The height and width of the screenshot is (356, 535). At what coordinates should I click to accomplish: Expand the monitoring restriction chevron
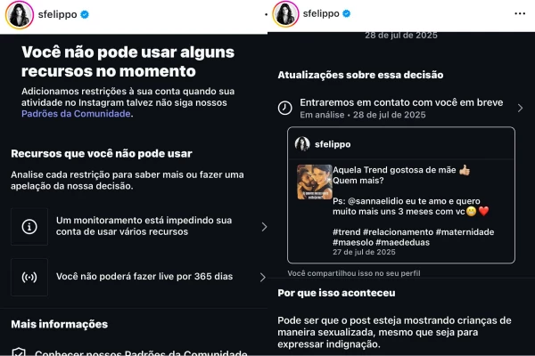tap(264, 227)
